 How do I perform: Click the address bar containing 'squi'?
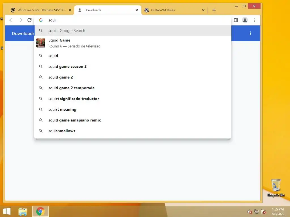(x=133, y=20)
